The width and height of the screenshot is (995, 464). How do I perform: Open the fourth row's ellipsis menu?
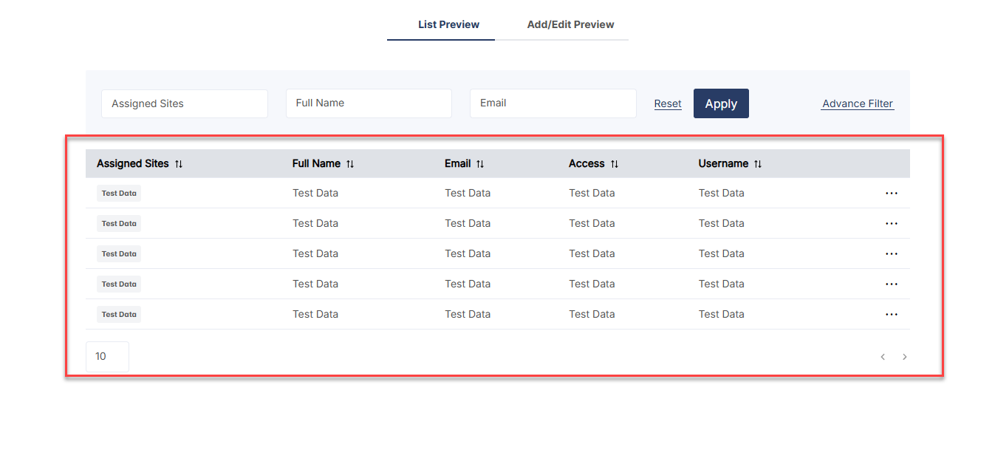point(892,284)
